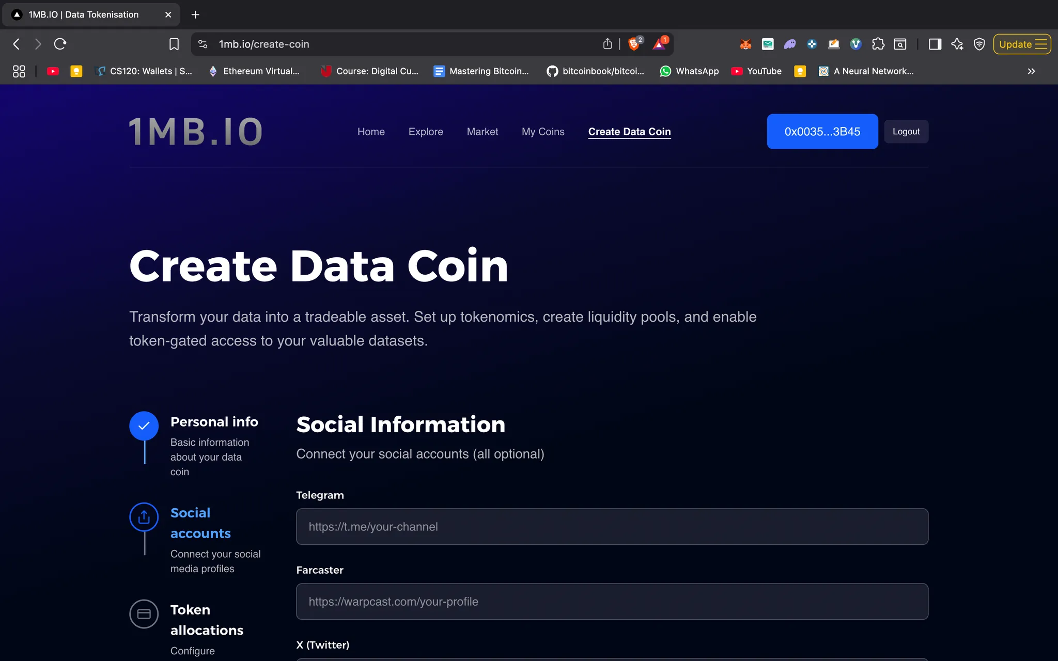
Task: Click the bookmark page icon
Action: click(174, 44)
